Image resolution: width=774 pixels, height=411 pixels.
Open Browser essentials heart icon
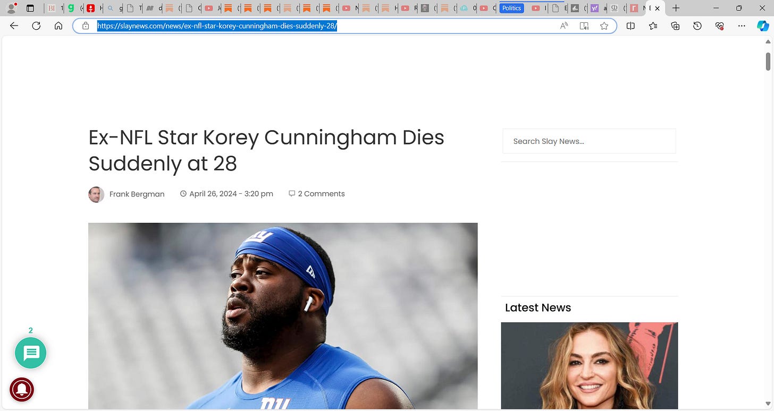pos(720,25)
